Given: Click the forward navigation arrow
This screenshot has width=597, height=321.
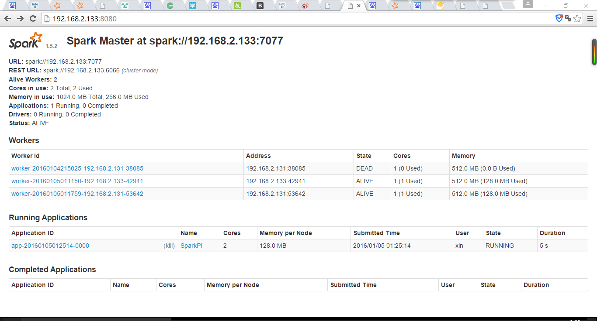Looking at the screenshot, I should click(20, 18).
